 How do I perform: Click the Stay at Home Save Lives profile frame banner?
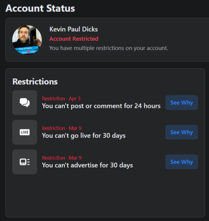click(27, 50)
